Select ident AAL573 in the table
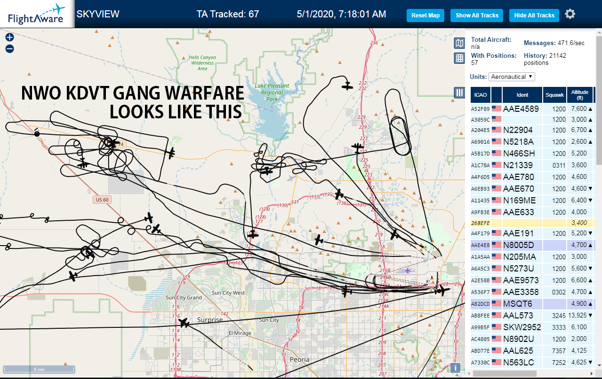602x379 pixels. point(518,316)
